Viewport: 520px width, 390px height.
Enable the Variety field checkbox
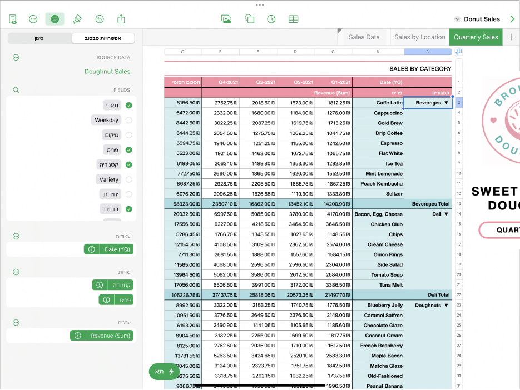(x=129, y=179)
